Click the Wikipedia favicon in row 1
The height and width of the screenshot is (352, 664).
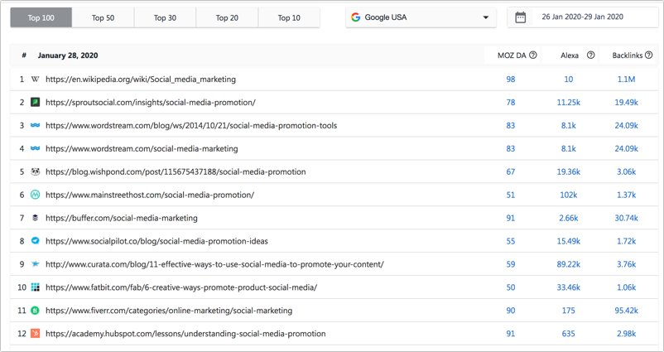(35, 80)
